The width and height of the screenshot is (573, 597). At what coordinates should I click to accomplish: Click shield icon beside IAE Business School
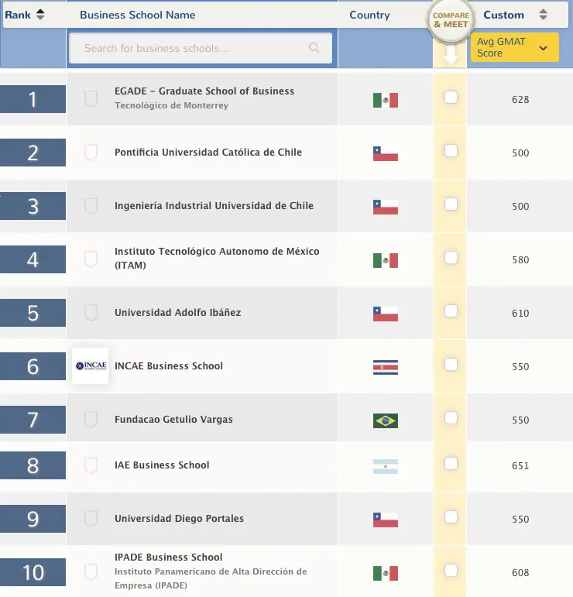pyautogui.click(x=91, y=465)
